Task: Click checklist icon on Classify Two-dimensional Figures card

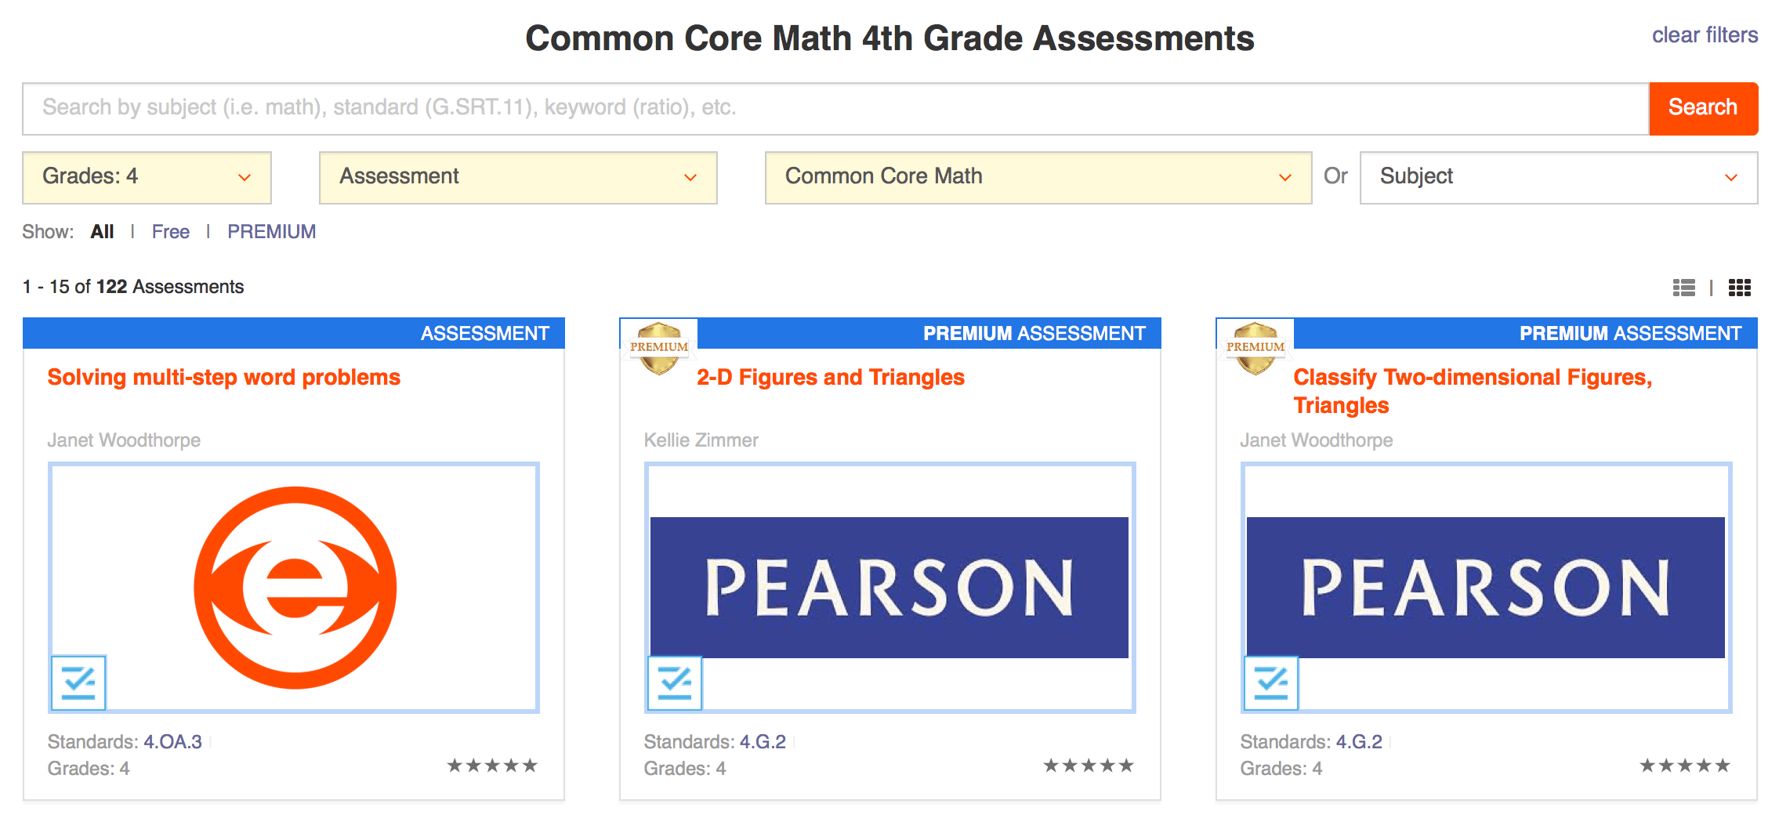Action: click(1271, 682)
